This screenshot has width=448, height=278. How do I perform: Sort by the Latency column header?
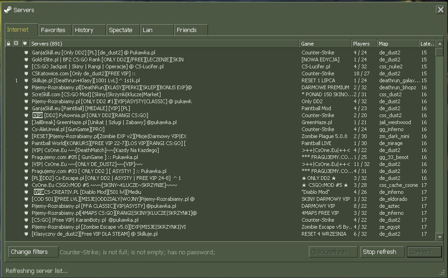click(x=427, y=44)
